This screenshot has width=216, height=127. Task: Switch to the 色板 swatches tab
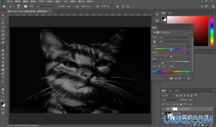(x=170, y=13)
